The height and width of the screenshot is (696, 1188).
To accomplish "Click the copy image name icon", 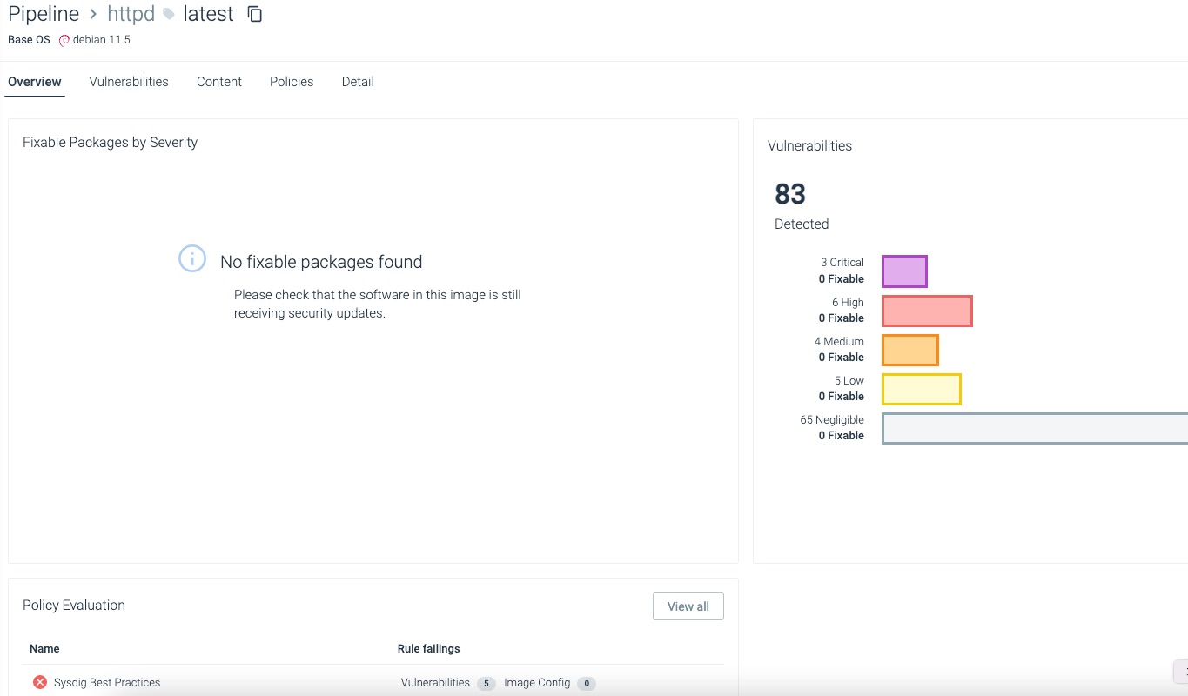I will click(x=255, y=14).
